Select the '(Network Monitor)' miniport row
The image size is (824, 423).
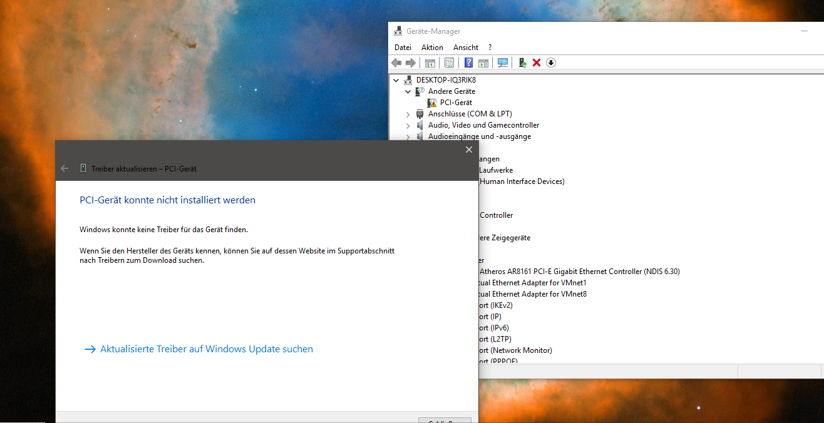pos(515,350)
